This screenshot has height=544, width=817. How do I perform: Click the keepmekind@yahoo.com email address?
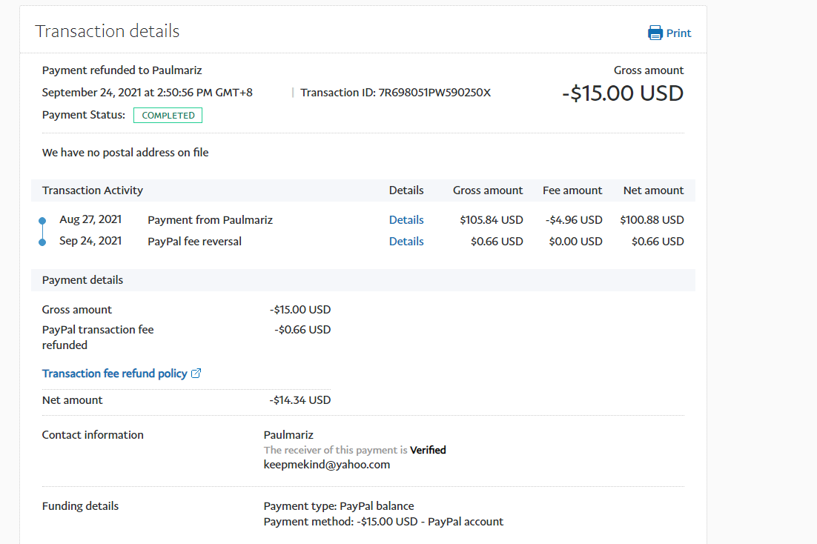point(326,465)
